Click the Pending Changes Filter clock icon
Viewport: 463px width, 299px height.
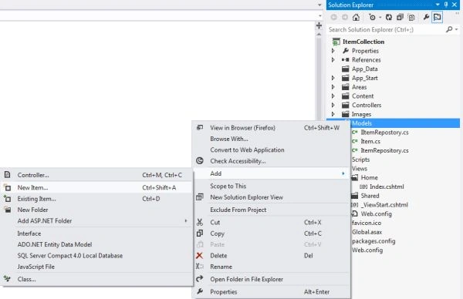[x=372, y=18]
